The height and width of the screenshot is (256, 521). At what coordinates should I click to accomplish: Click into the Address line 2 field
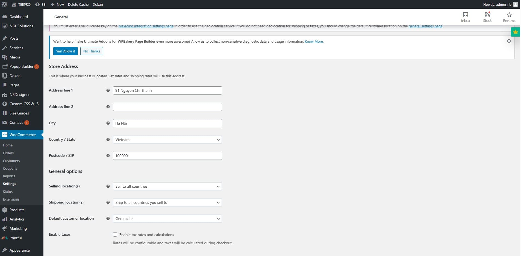point(167,107)
